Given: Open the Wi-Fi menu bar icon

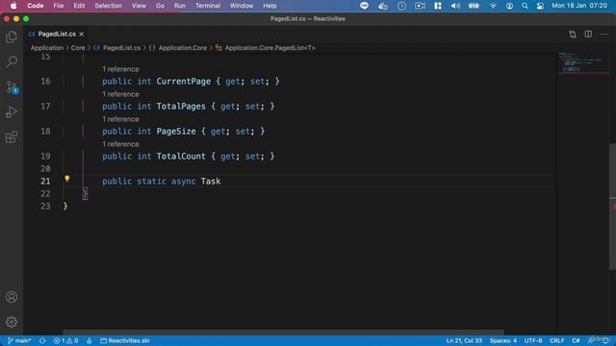Looking at the screenshot, I should point(493,6).
